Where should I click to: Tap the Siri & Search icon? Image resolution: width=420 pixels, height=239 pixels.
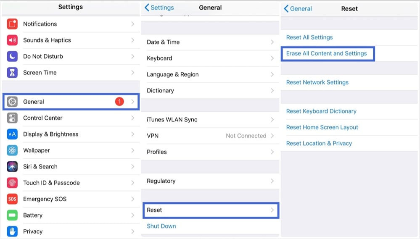coord(12,166)
